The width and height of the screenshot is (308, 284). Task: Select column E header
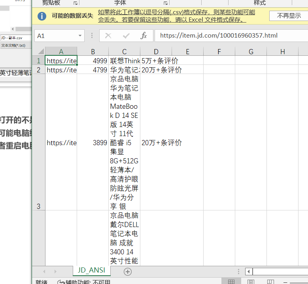(187, 51)
